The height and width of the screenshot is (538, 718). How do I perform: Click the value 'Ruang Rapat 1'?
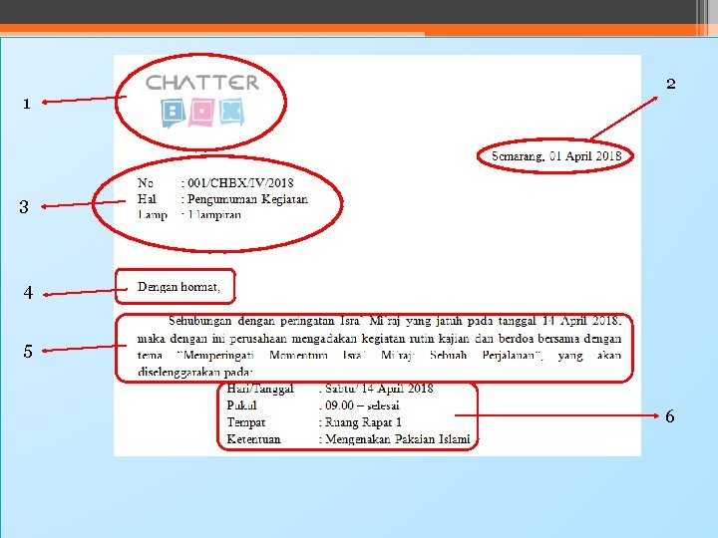click(x=363, y=422)
